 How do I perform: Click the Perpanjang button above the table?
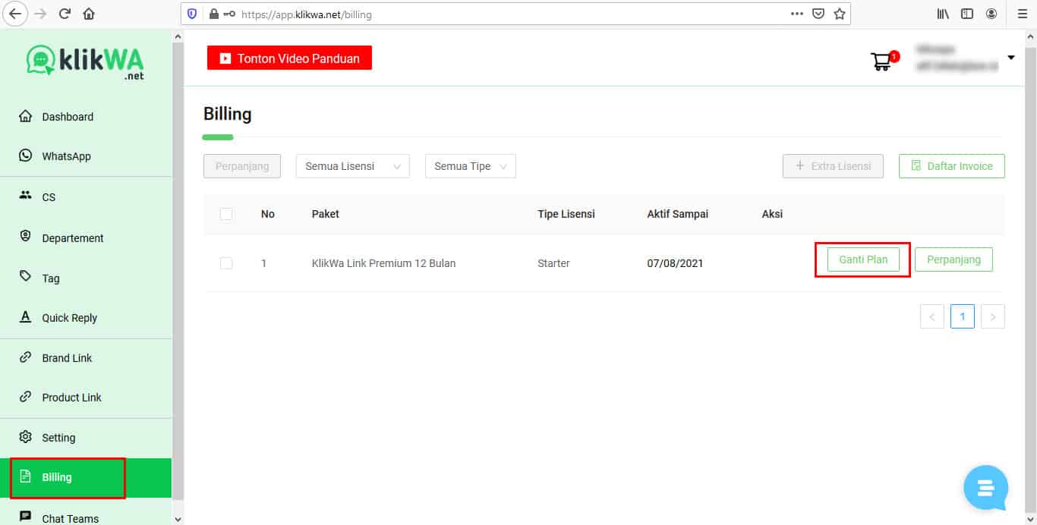(242, 166)
